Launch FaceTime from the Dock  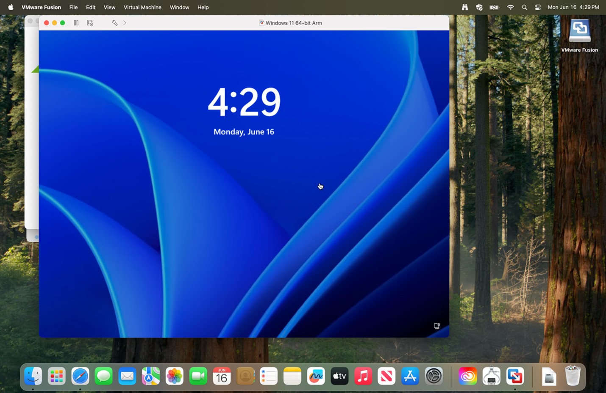198,376
